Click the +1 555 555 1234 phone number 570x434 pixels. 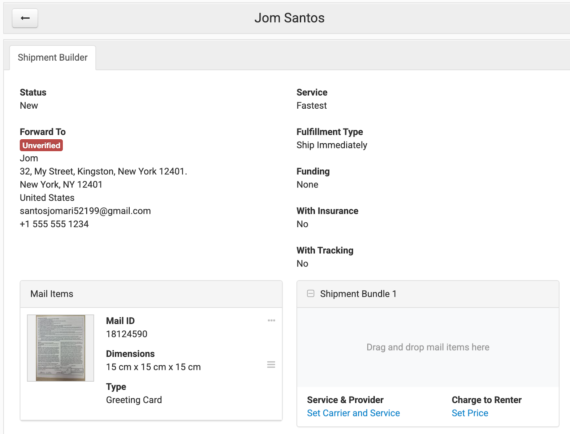[54, 224]
